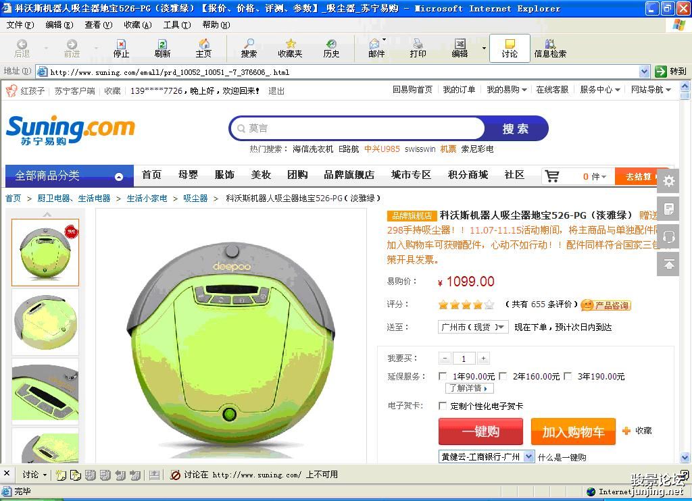Increase quantity with the plus stepper

point(483,359)
